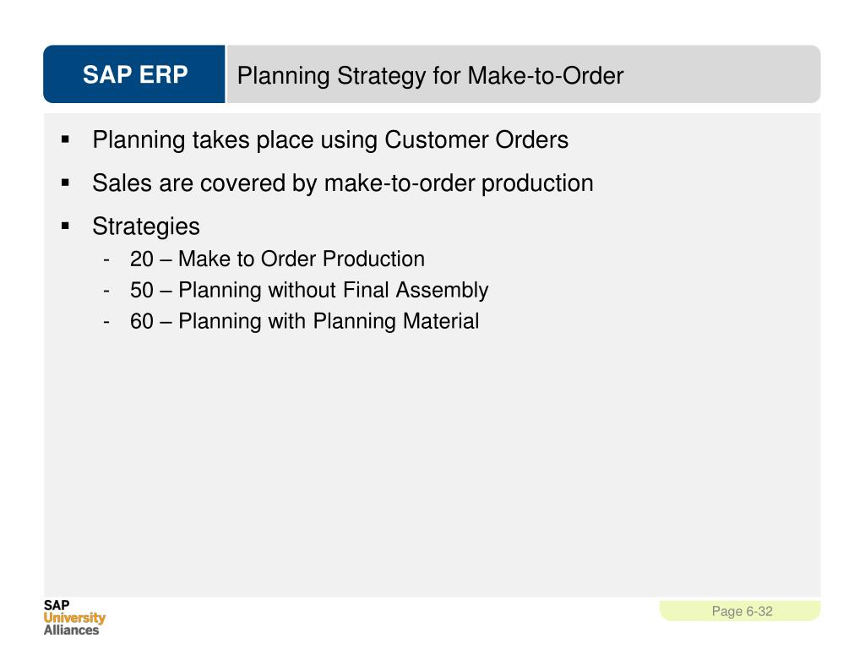Click the SAP University Alliances logo
The width and height of the screenshot is (865, 649).
[x=74, y=618]
